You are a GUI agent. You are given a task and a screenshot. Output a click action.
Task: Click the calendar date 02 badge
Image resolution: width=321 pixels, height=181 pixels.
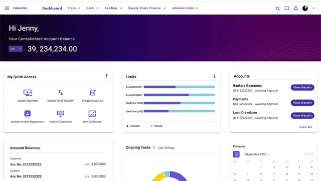tap(236, 154)
